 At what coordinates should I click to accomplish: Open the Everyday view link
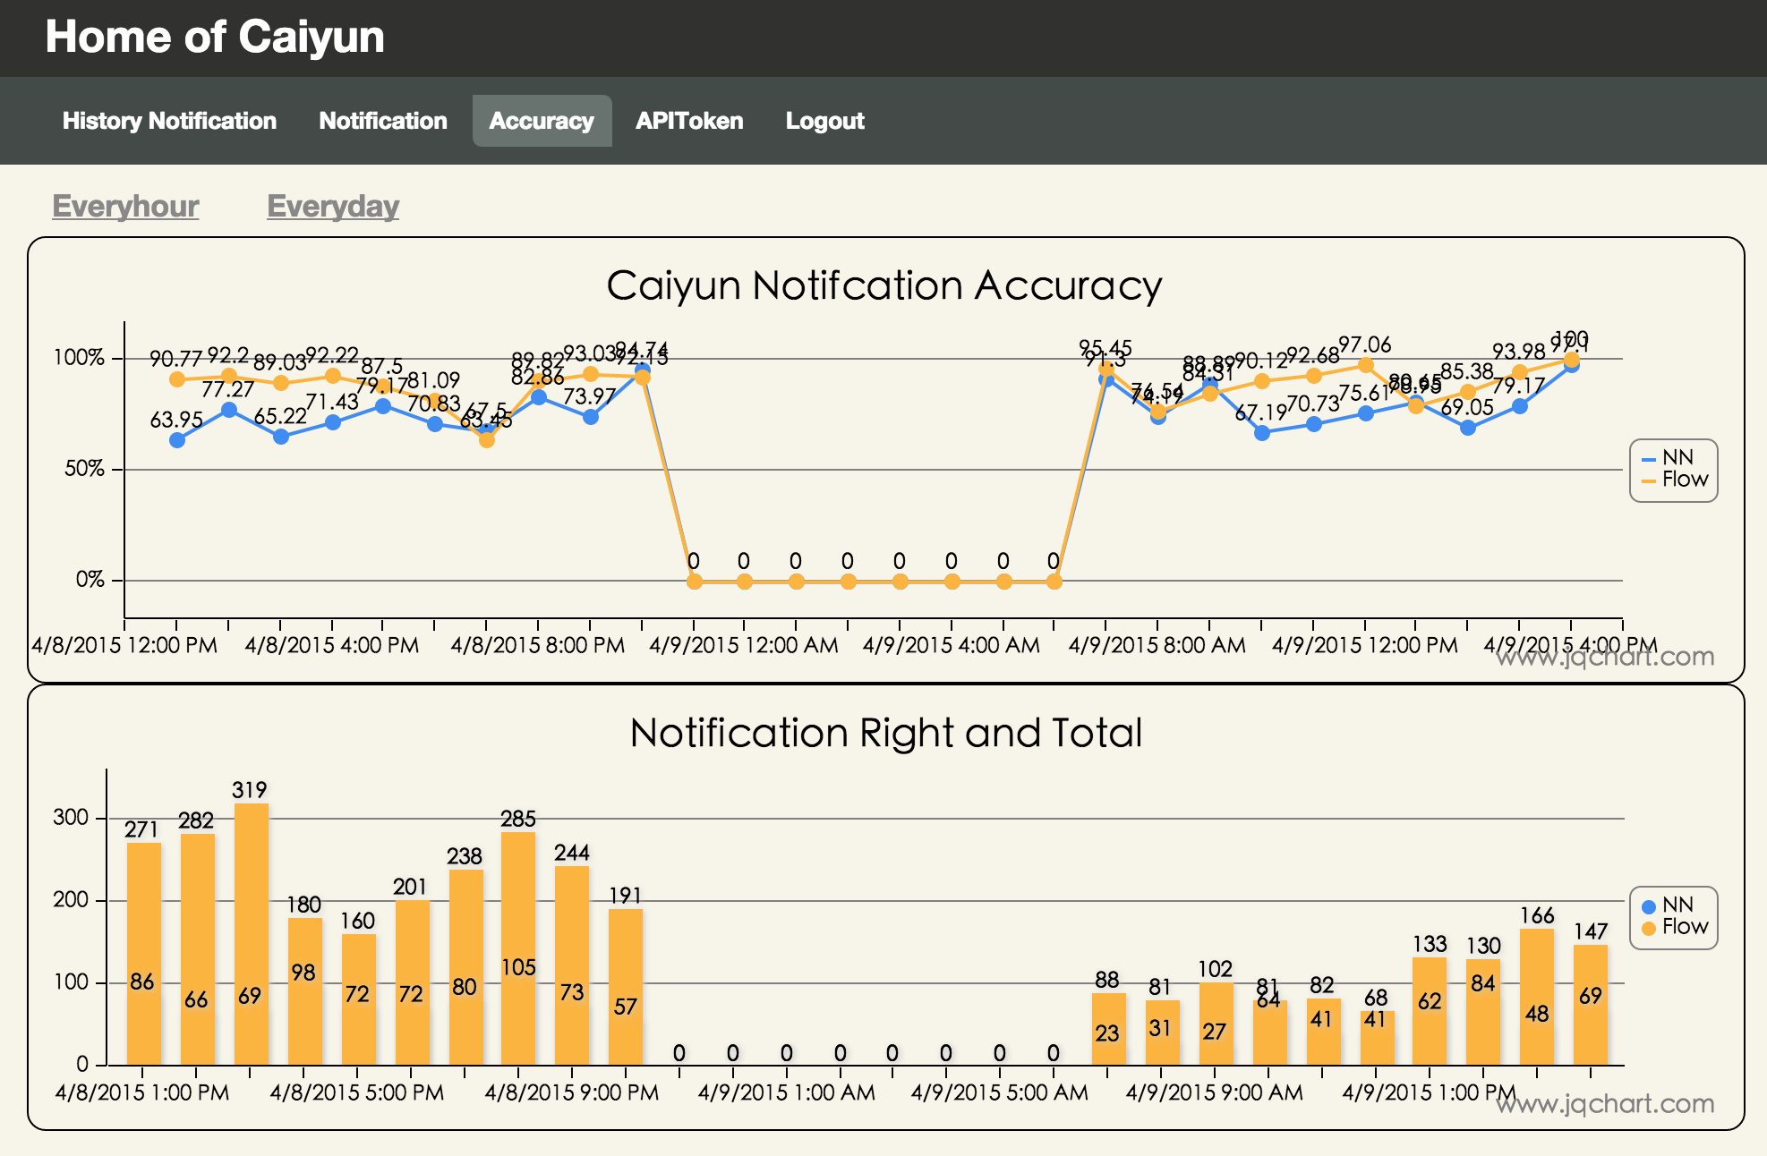coord(333,206)
